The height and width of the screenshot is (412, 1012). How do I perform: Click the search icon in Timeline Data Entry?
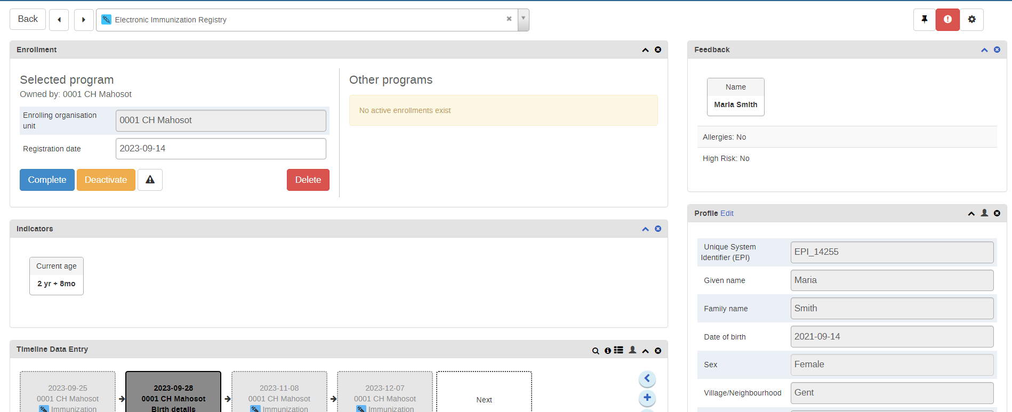point(596,351)
